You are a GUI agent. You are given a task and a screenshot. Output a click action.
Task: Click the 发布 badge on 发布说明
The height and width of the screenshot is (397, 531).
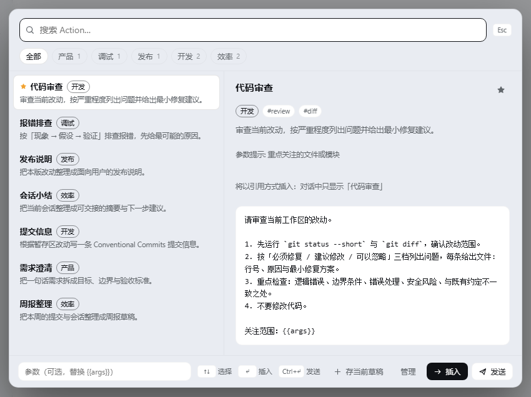[x=67, y=159]
